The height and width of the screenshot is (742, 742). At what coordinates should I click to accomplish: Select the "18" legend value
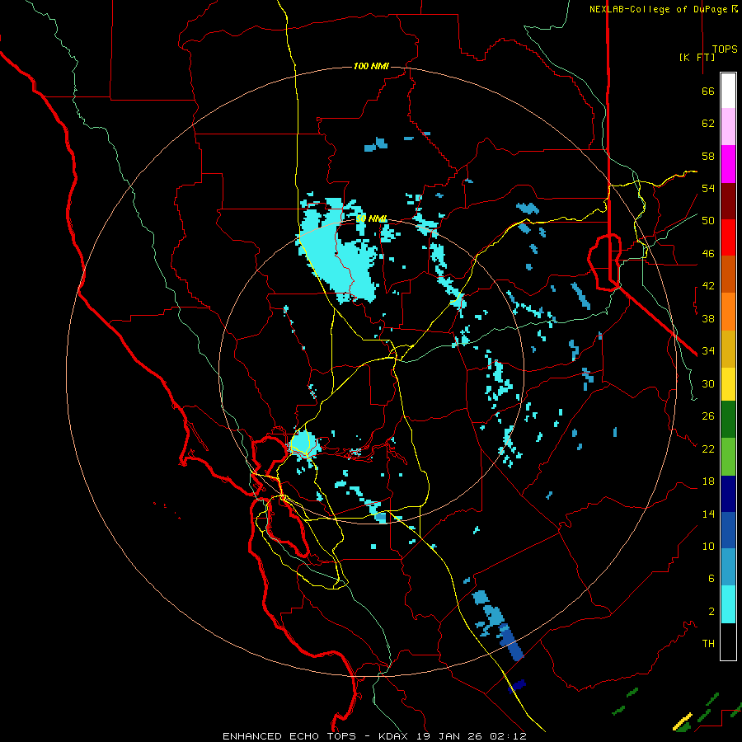pos(708,481)
